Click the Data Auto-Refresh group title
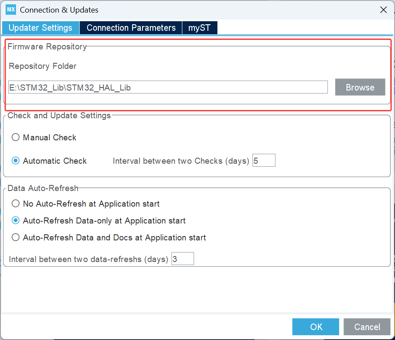Screen dimensions: 395x340 point(43,188)
